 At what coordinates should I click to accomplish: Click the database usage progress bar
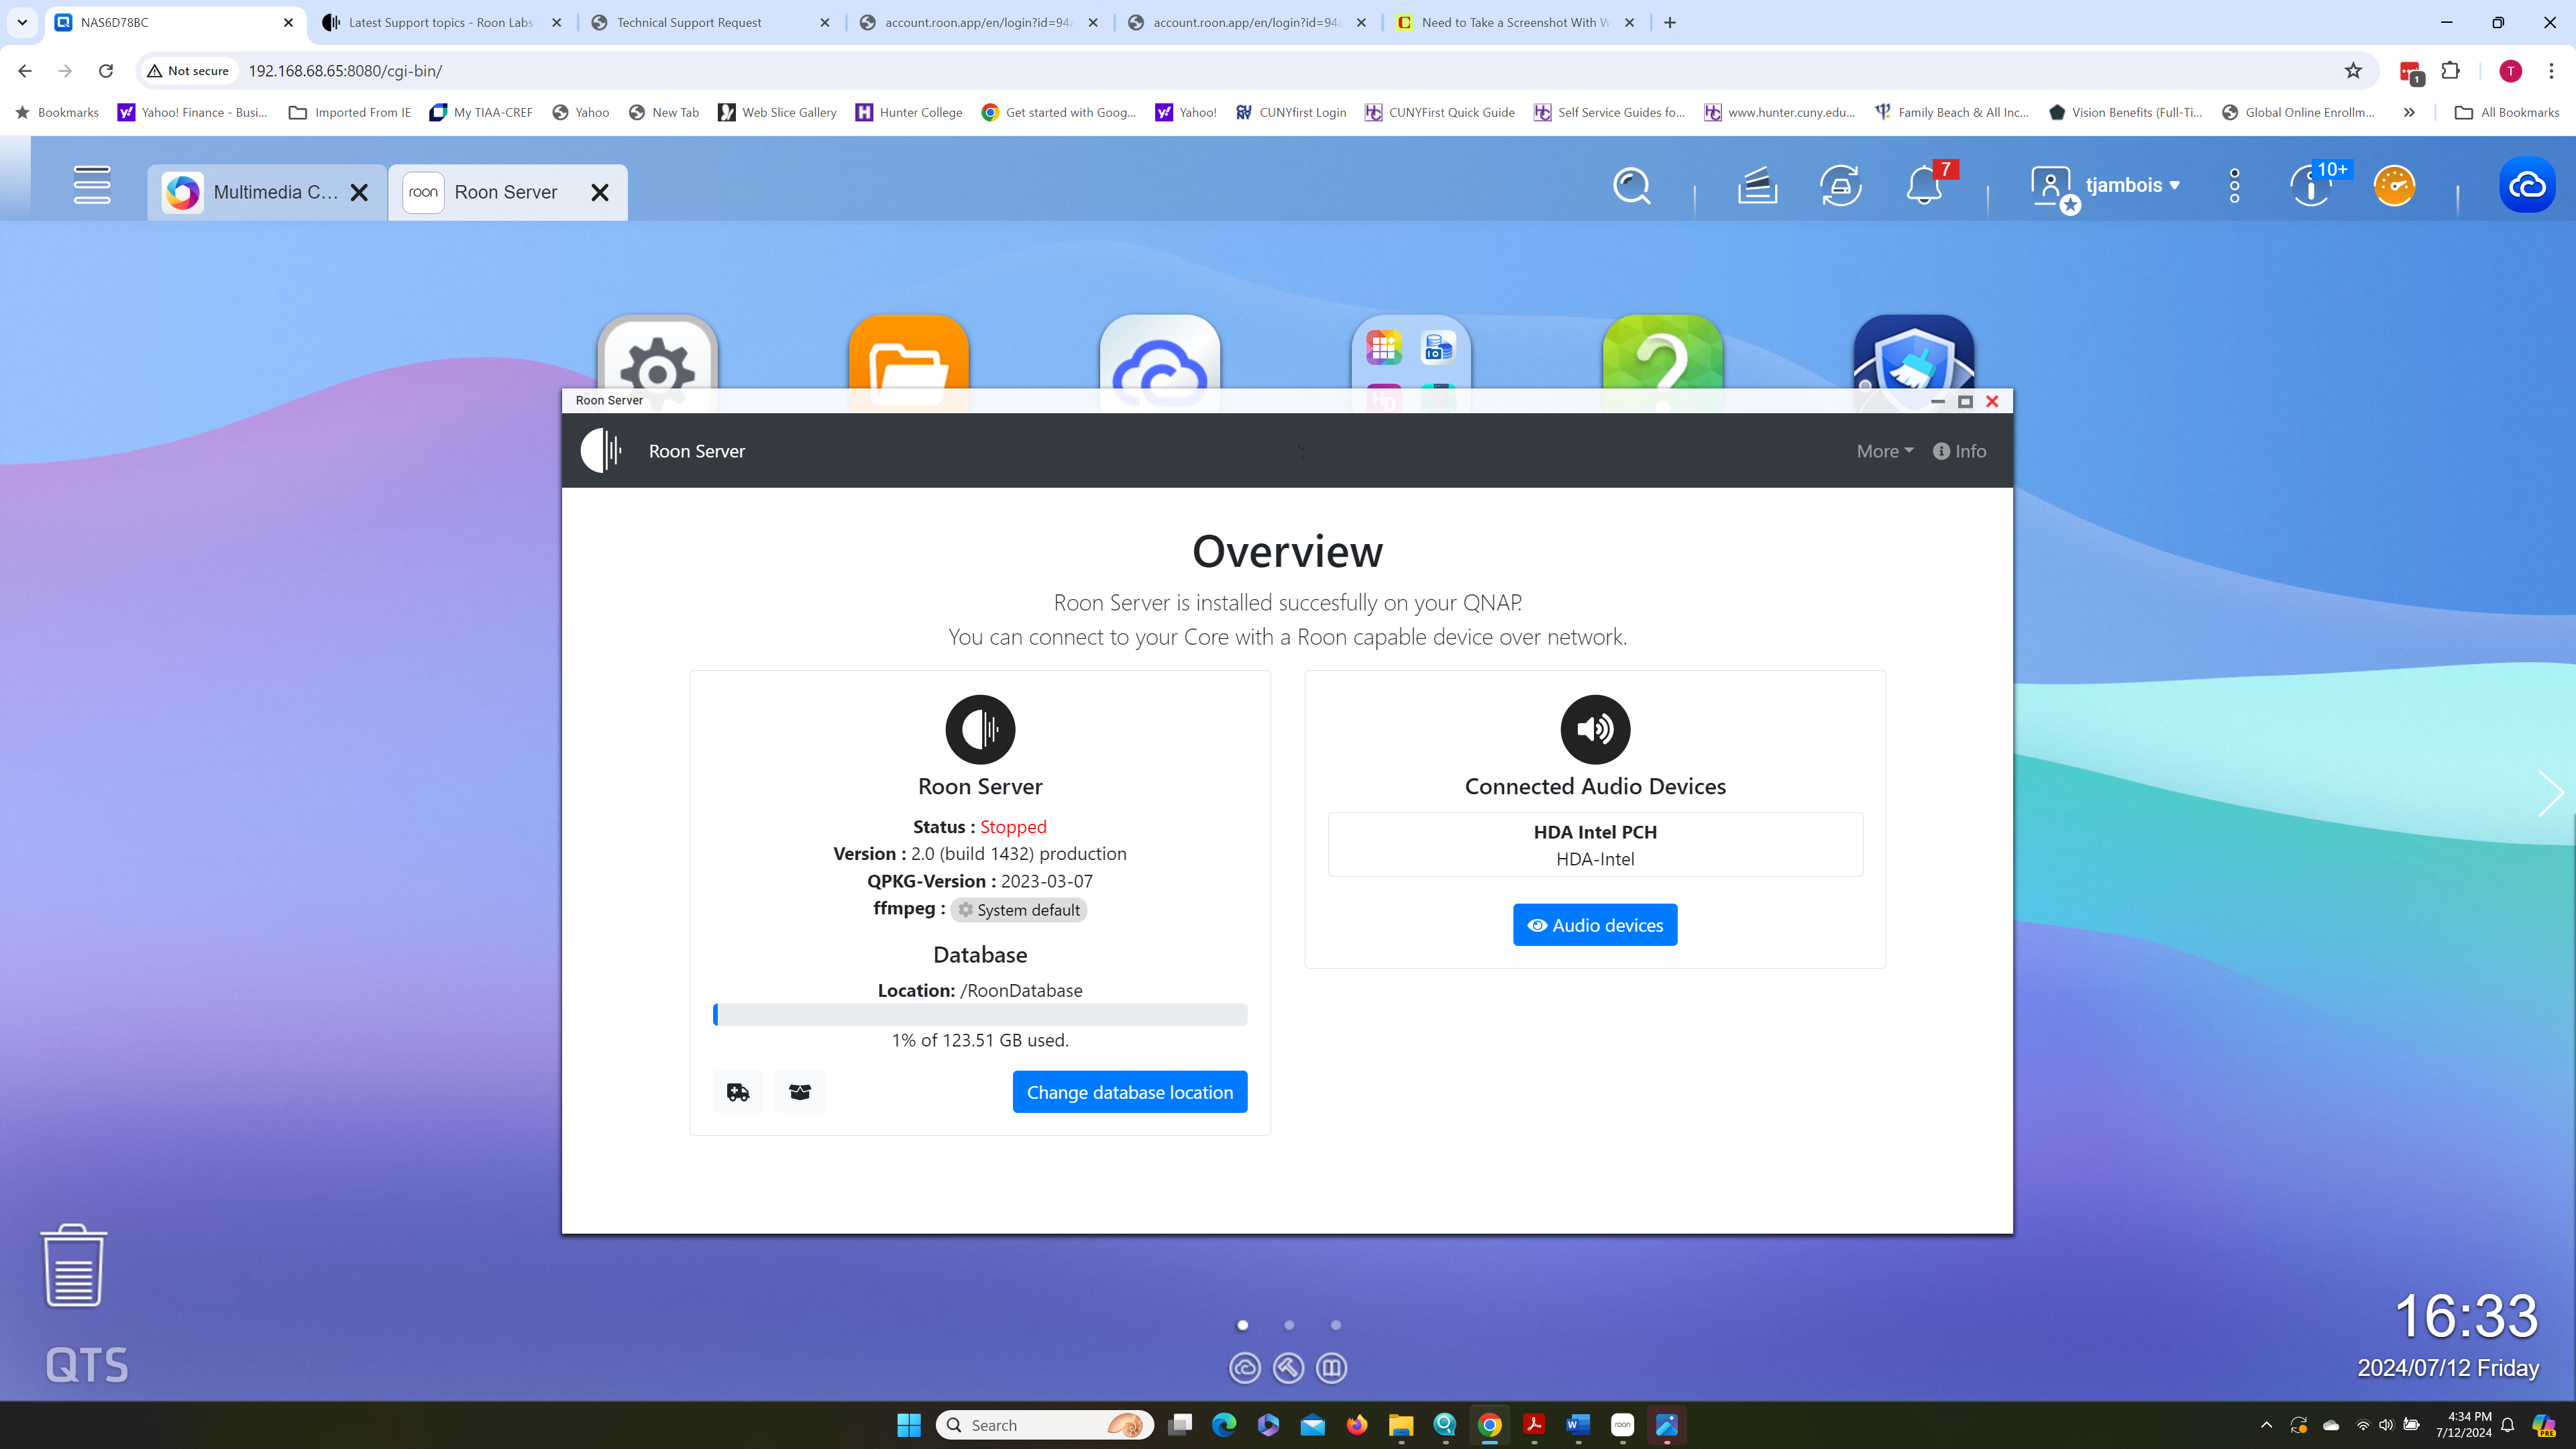980,1014
